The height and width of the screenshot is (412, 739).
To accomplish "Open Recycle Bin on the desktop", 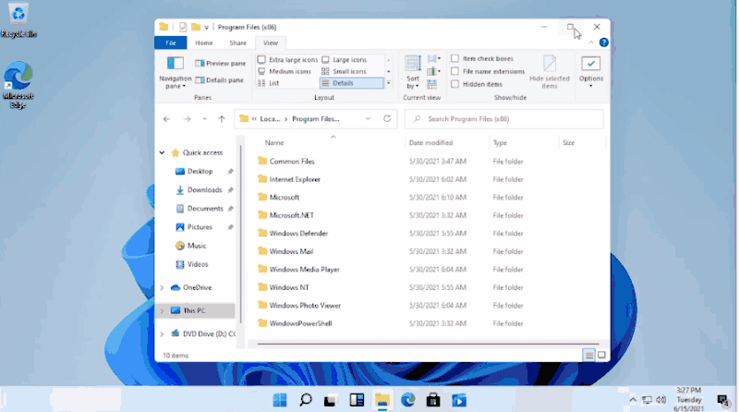I will 18,20.
